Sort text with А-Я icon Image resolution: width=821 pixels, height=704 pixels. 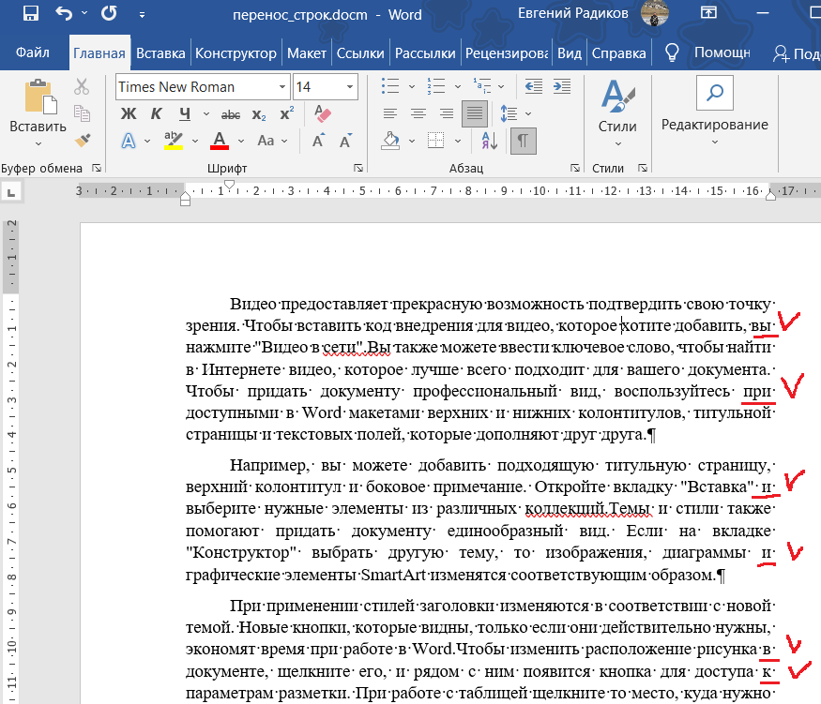coord(489,141)
